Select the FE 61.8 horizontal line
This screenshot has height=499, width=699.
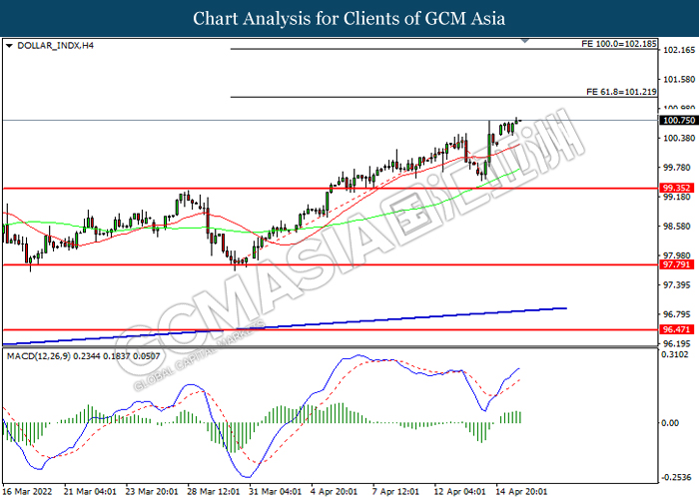(x=444, y=97)
